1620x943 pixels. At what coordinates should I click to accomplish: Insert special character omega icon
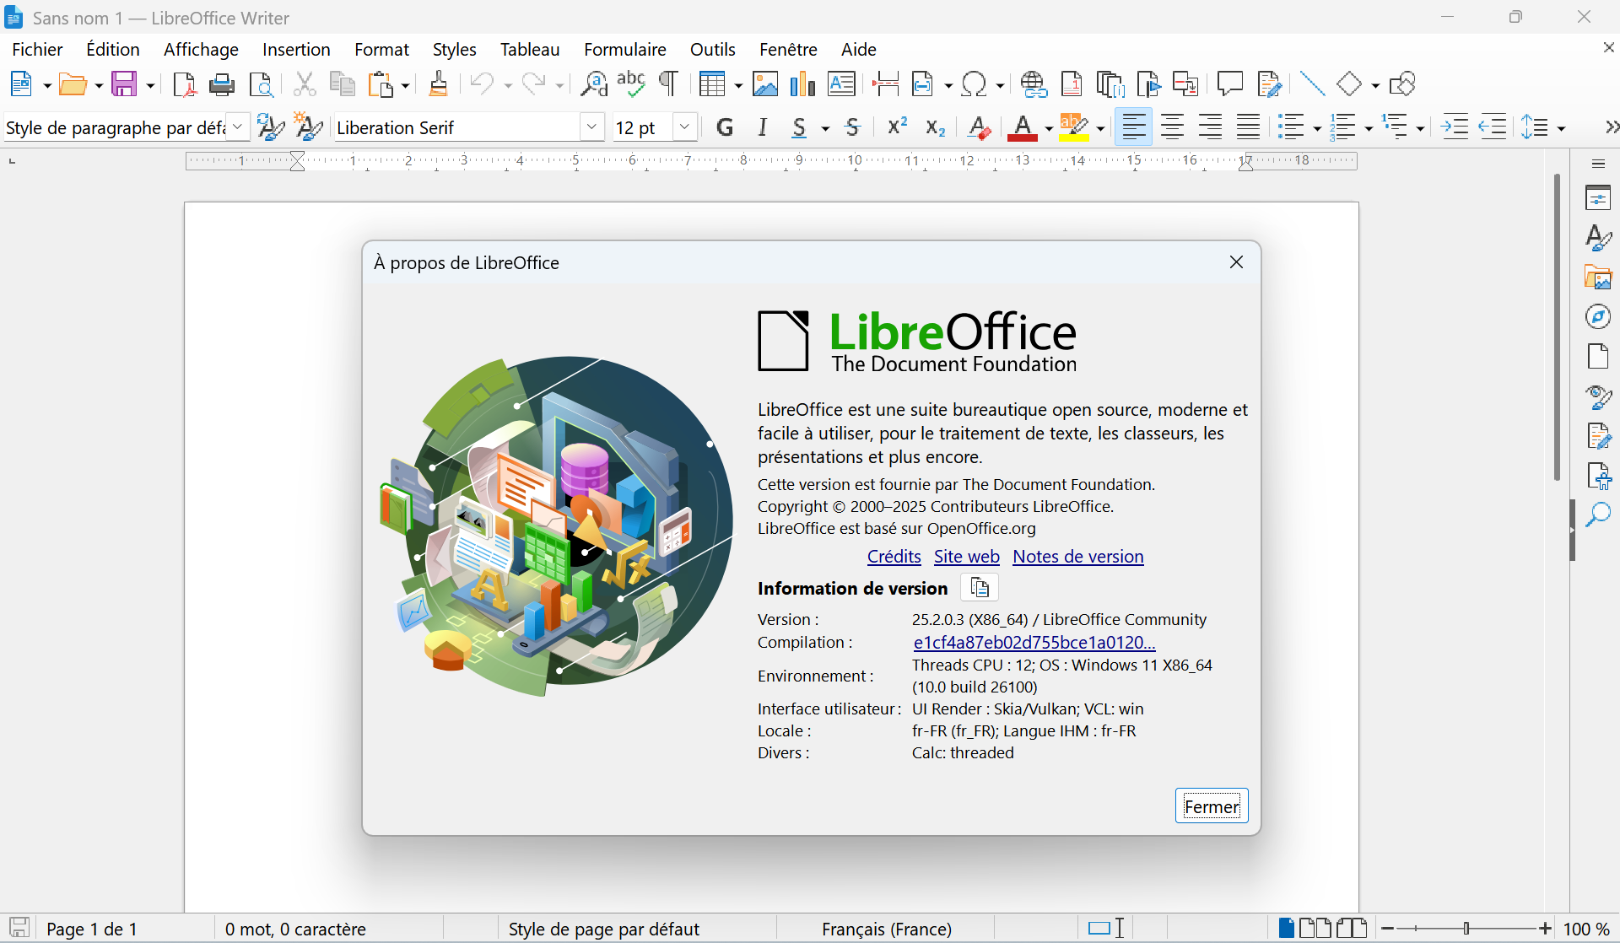coord(974,84)
